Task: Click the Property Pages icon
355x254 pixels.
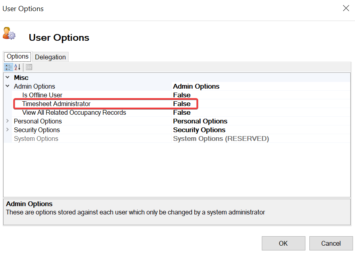Action: tap(29, 67)
